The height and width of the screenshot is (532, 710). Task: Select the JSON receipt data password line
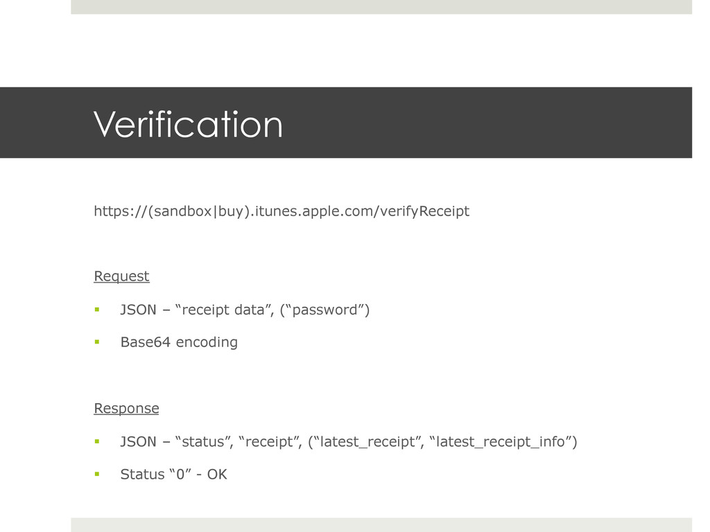(245, 310)
